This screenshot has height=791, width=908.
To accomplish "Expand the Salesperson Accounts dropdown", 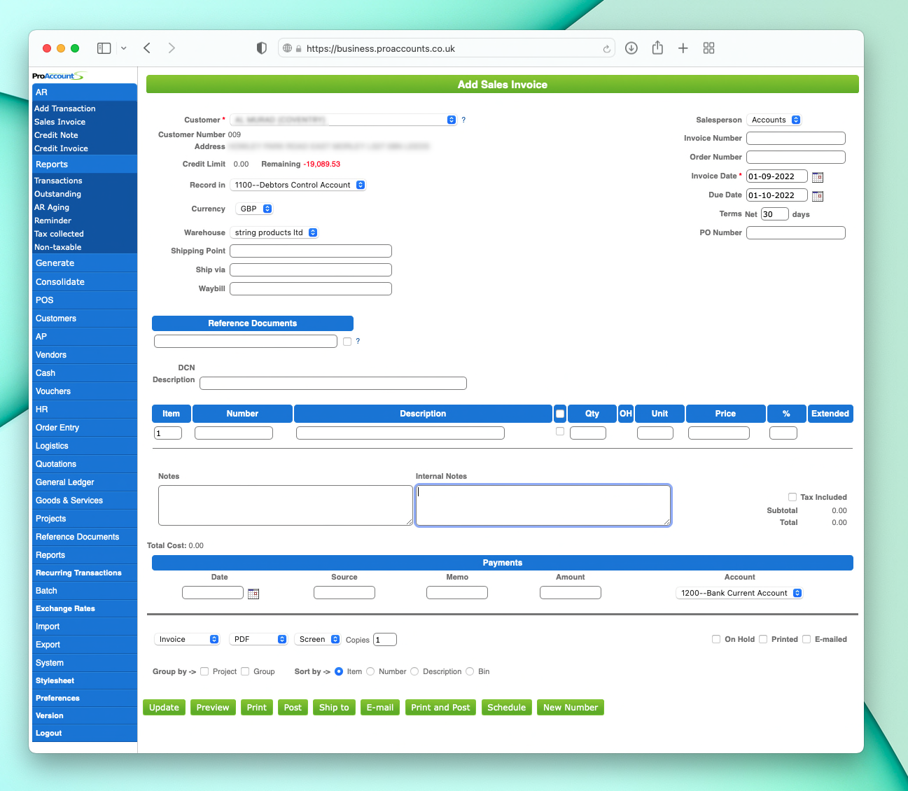I will 774,120.
